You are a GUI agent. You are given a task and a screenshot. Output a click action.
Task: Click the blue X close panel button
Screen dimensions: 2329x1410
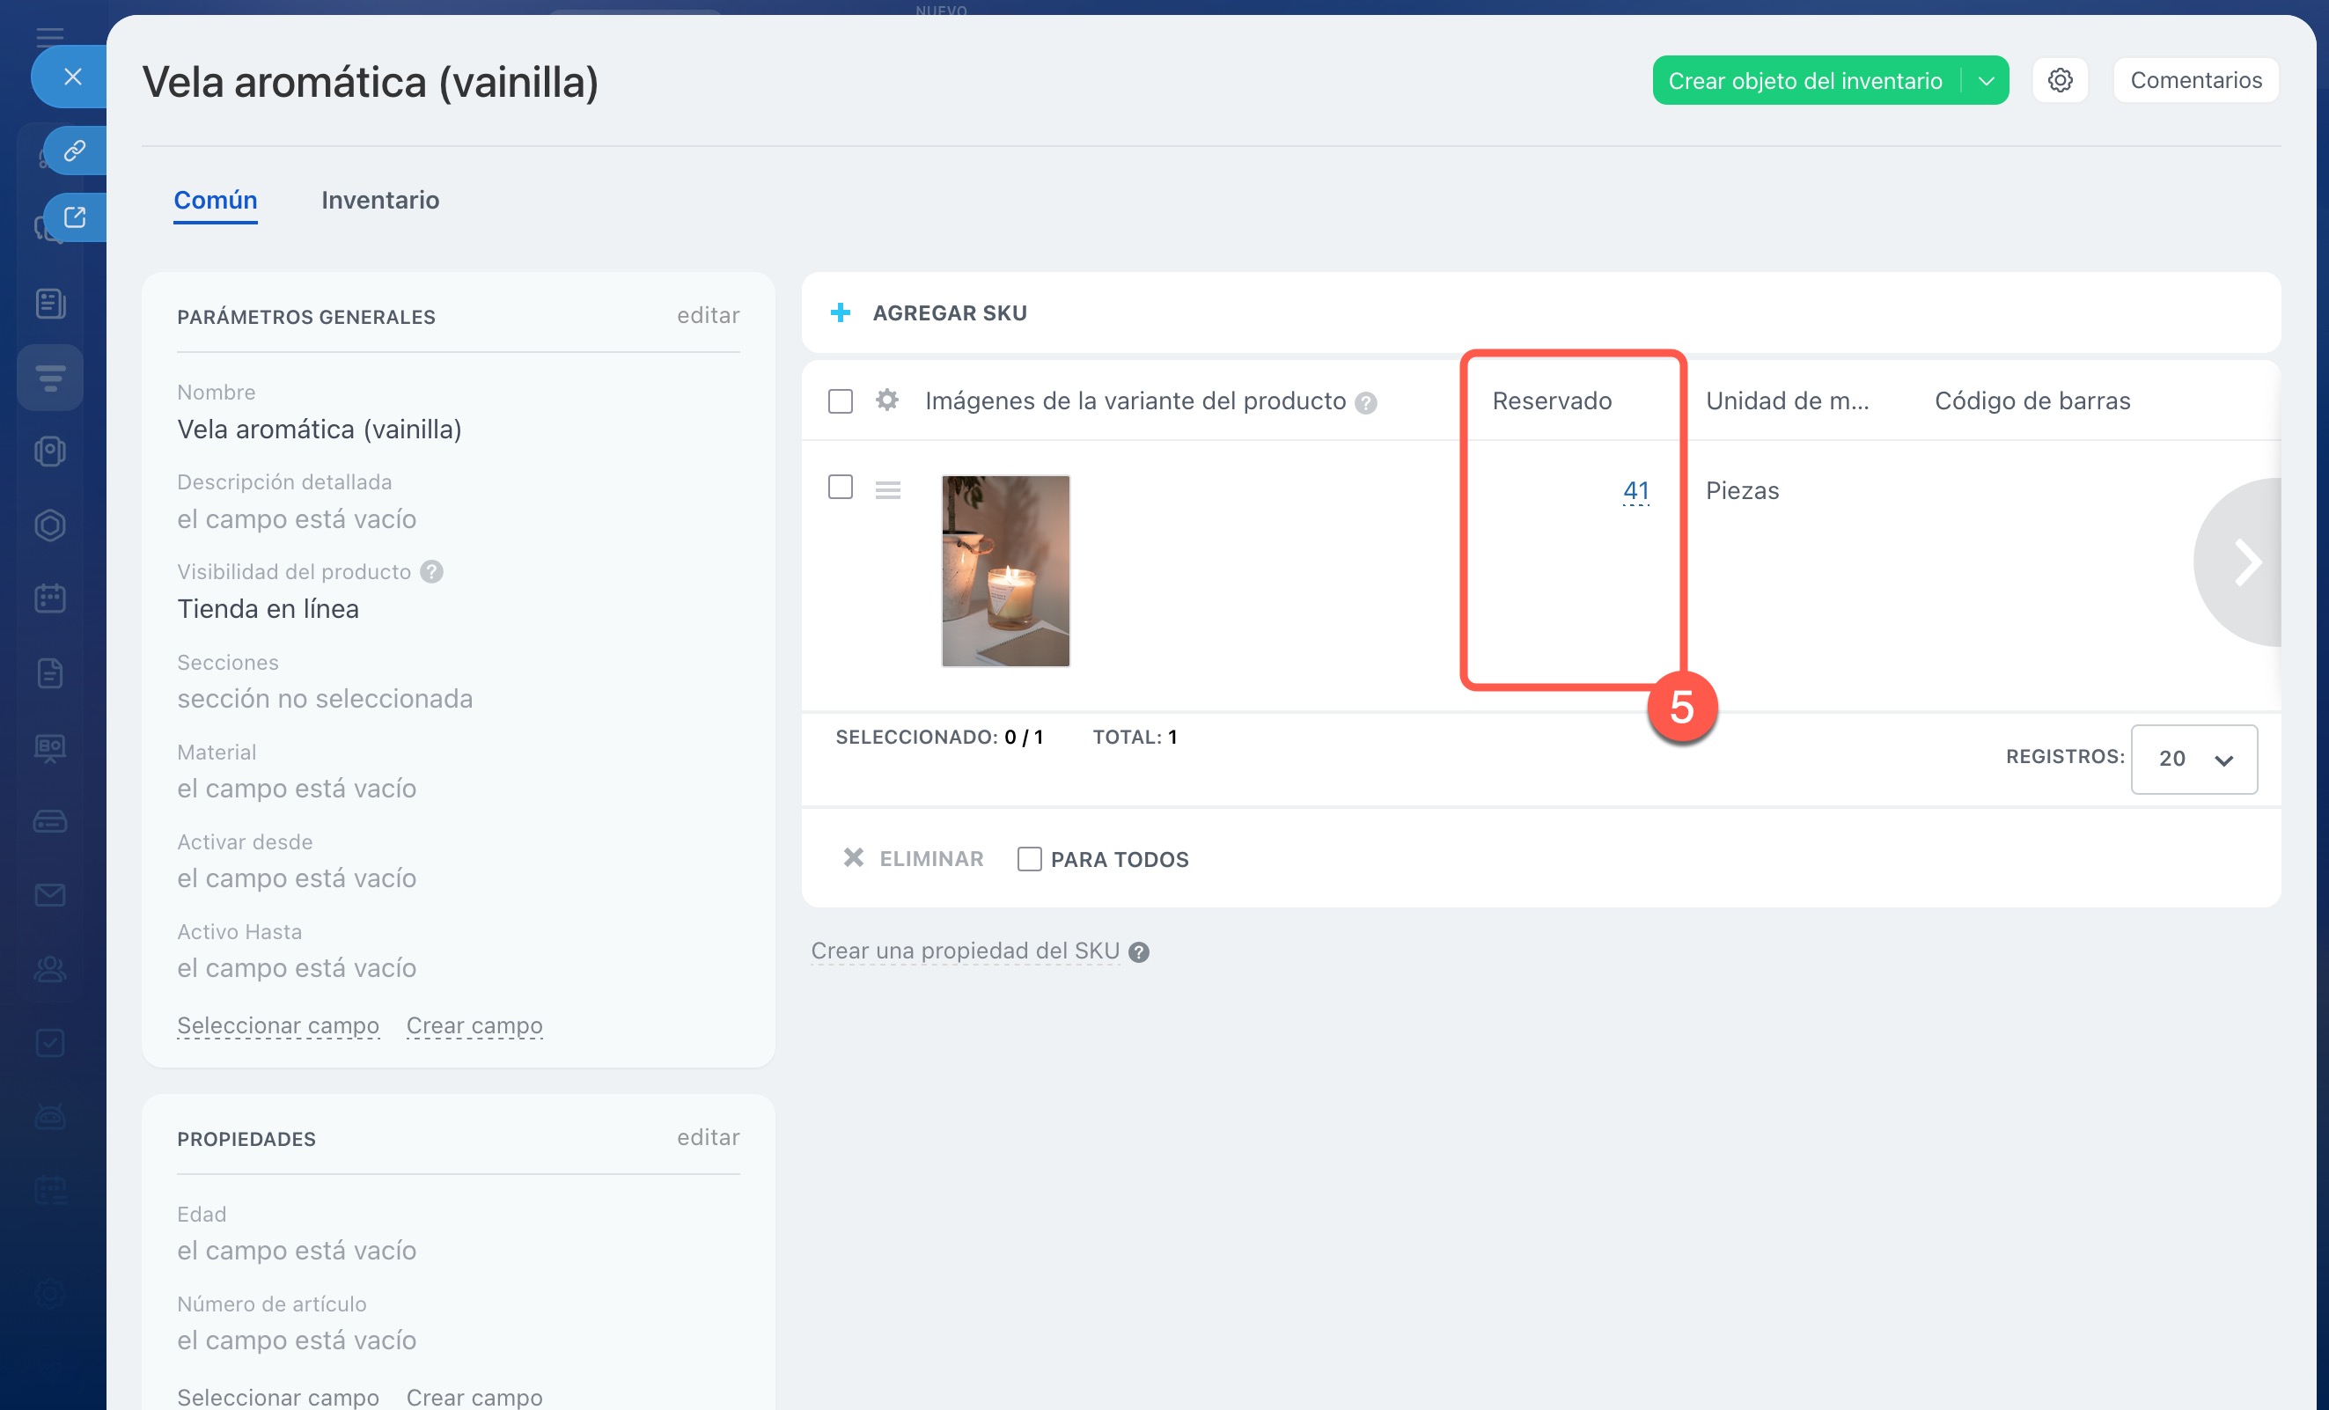click(72, 77)
